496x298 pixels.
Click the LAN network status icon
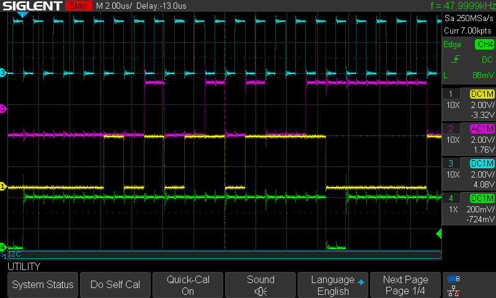pos(454,290)
